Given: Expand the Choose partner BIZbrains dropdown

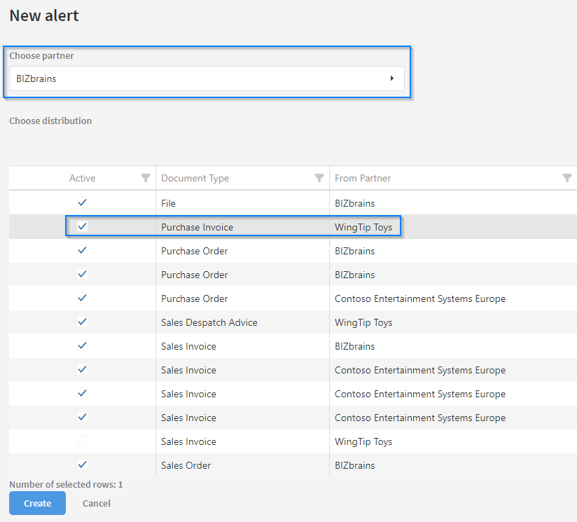Looking at the screenshot, I should [392, 78].
